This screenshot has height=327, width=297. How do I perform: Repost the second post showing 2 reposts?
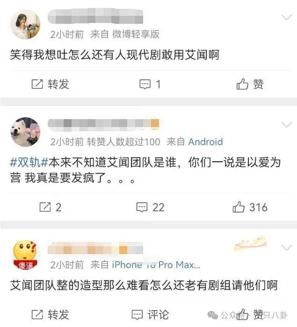click(x=51, y=207)
